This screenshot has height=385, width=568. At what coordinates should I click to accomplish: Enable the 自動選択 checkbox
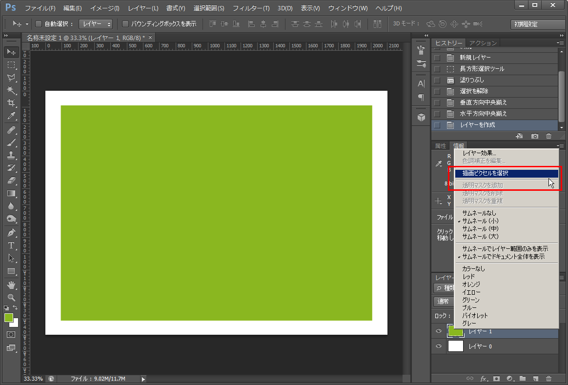[39, 24]
